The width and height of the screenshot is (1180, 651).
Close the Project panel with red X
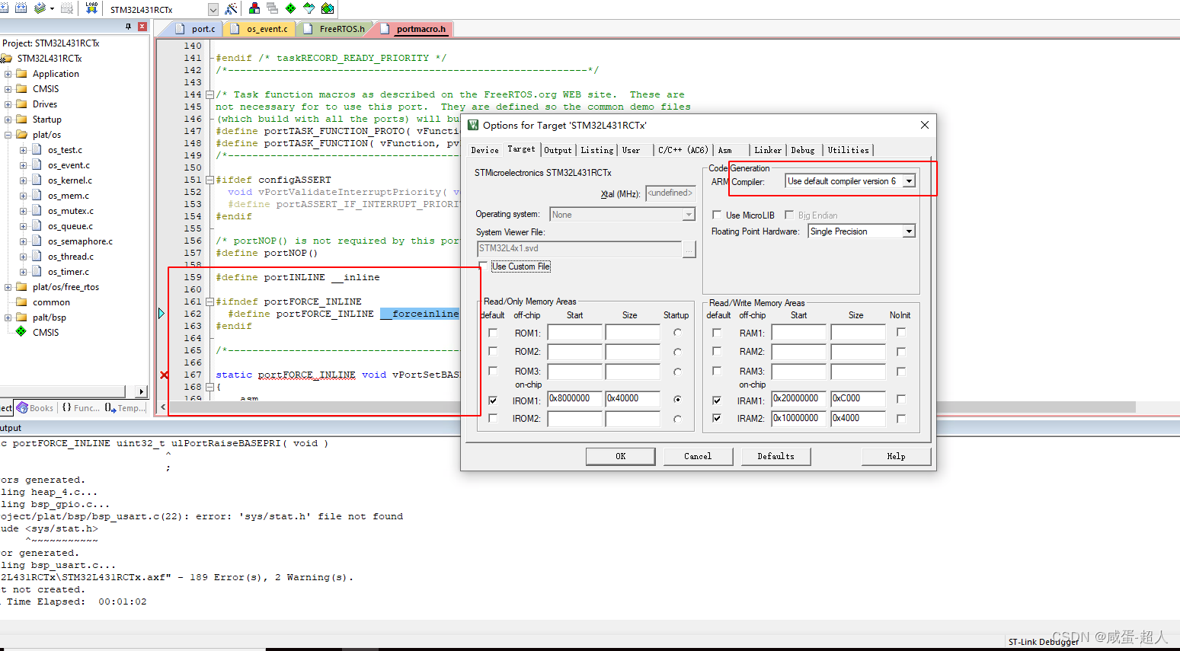142,27
